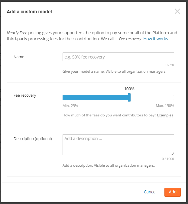
Task: Click the Max. 150% slider label
Action: pyautogui.click(x=165, y=106)
